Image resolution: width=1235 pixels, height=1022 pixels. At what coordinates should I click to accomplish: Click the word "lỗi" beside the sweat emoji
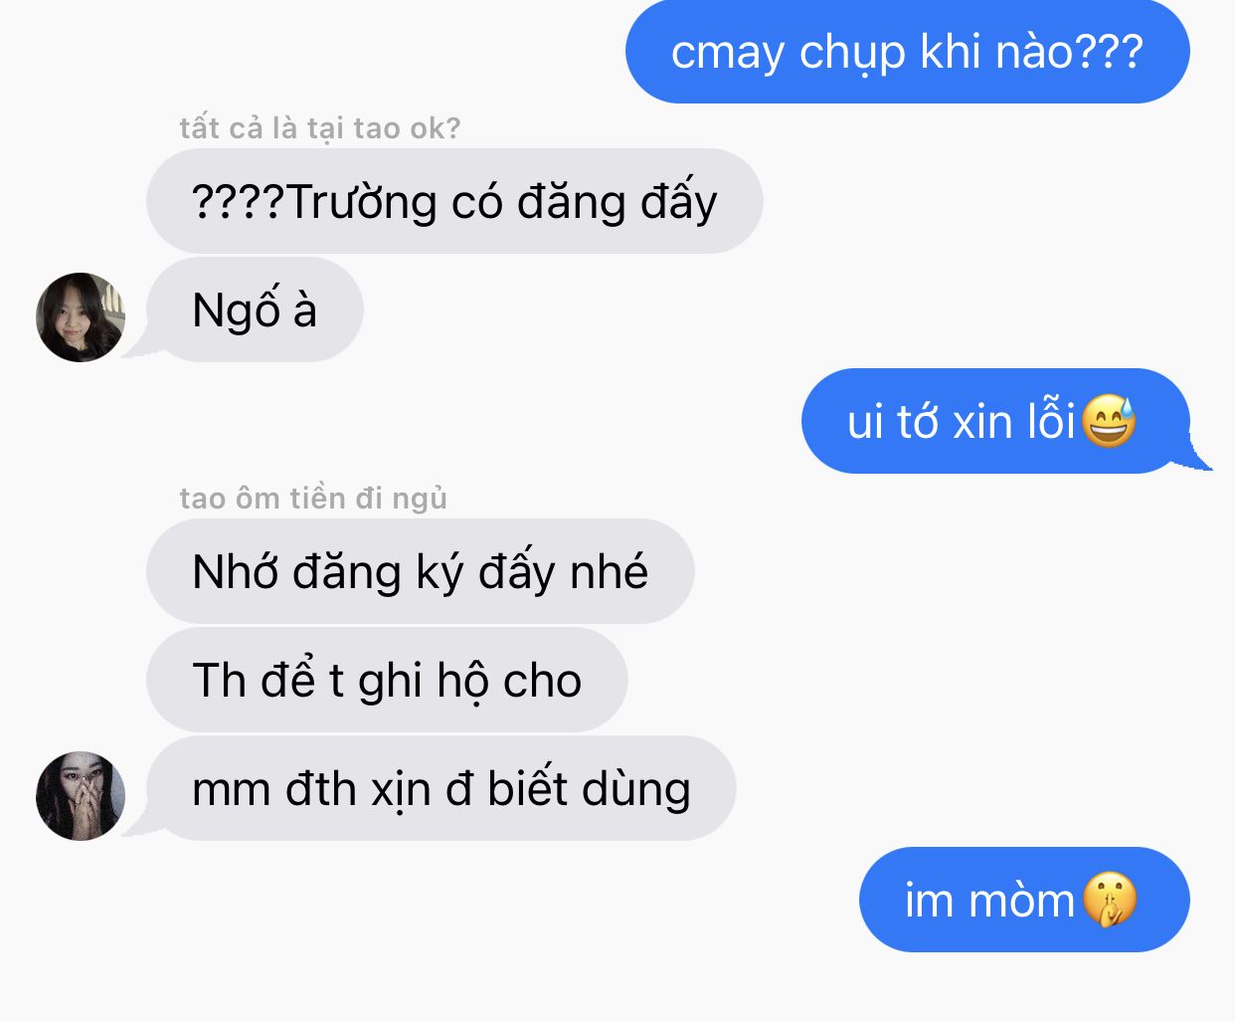[1051, 419]
